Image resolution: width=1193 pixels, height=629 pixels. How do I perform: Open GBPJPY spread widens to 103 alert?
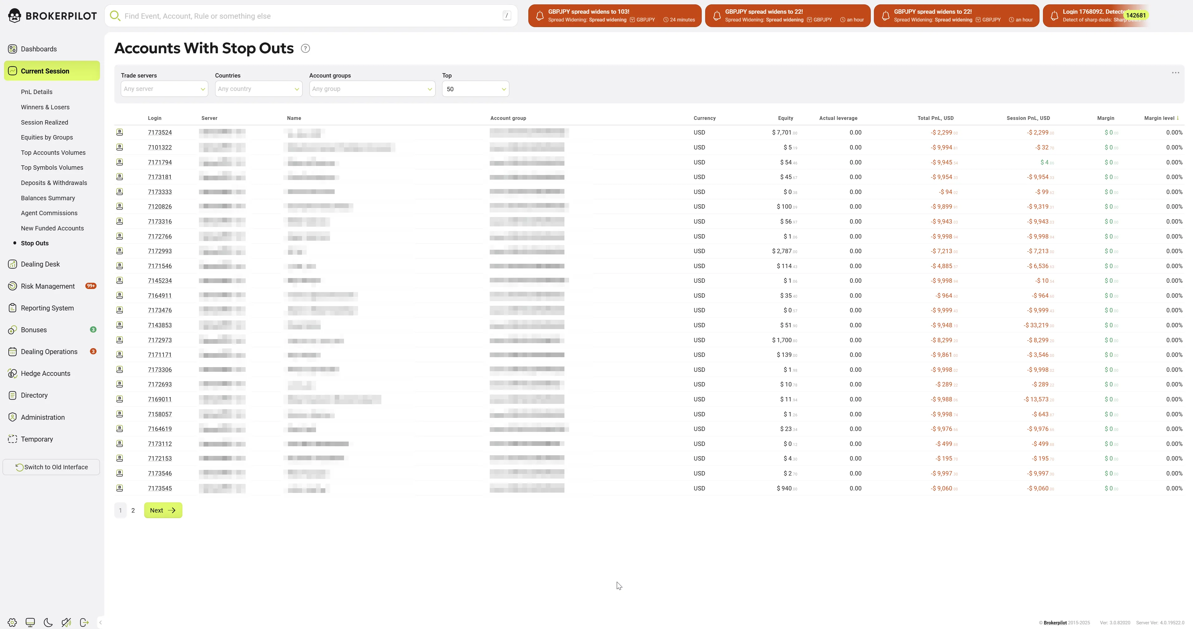[615, 16]
